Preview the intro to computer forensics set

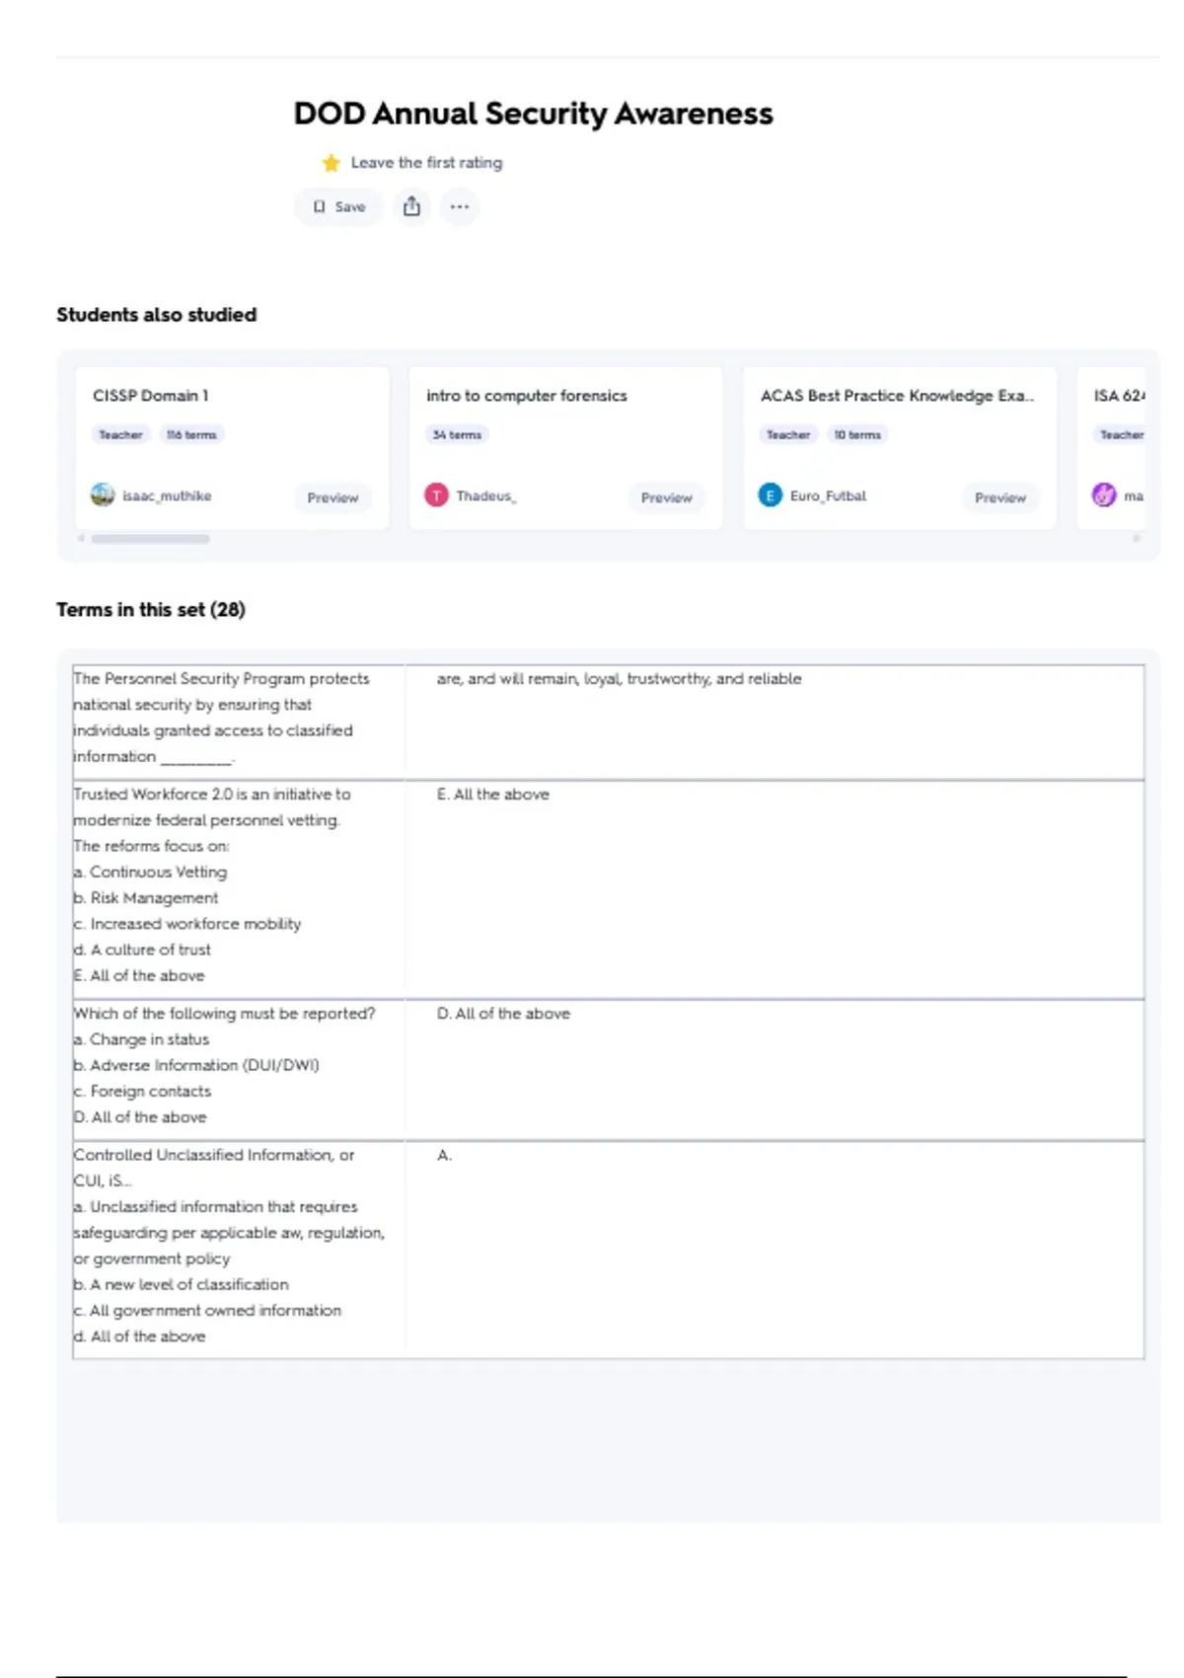tap(666, 497)
